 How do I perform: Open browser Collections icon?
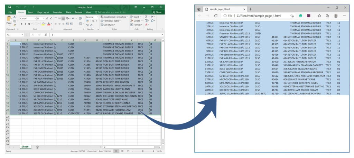coord(327,16)
